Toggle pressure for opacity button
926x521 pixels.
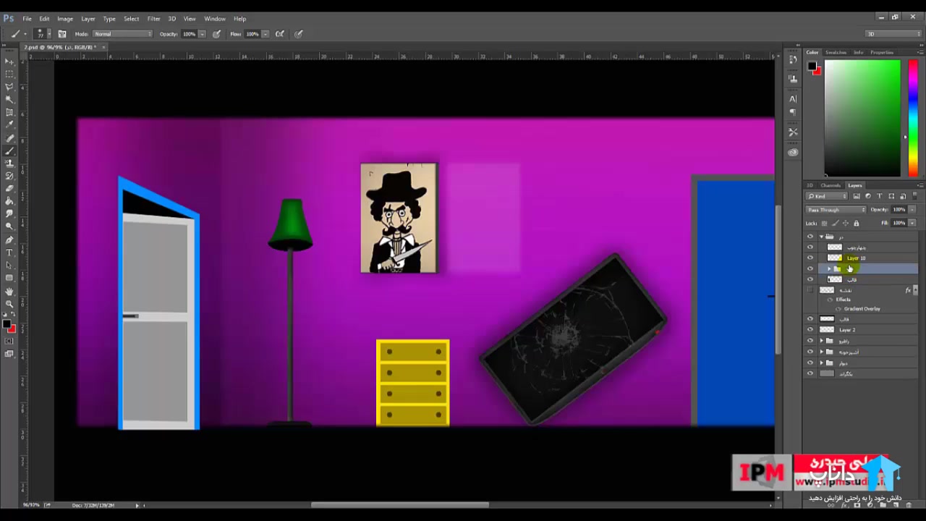pyautogui.click(x=216, y=34)
